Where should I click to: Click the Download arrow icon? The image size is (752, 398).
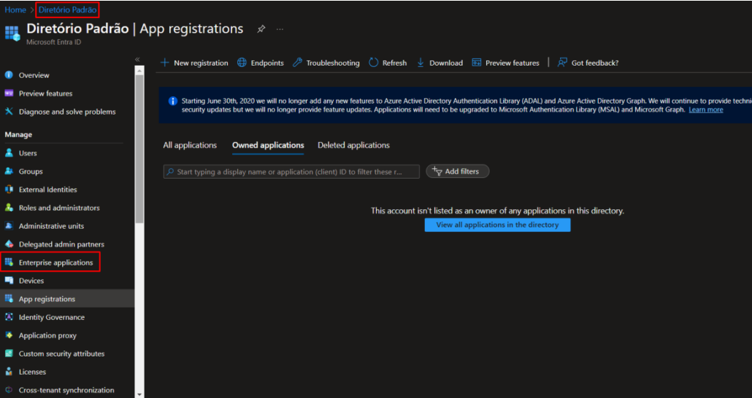click(x=421, y=63)
